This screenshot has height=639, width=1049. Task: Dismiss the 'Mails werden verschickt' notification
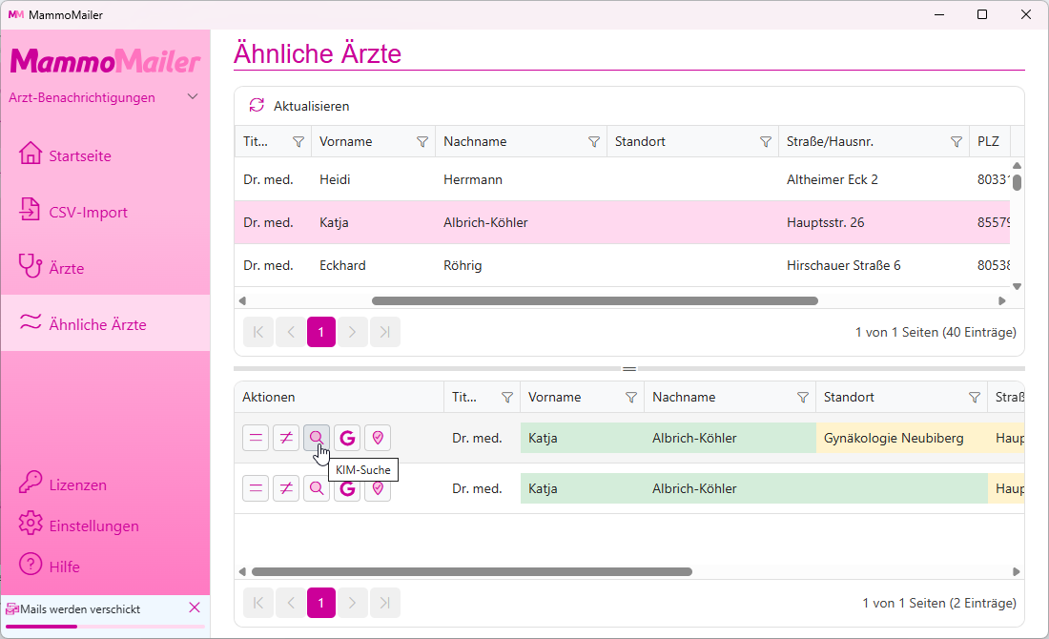(x=195, y=608)
